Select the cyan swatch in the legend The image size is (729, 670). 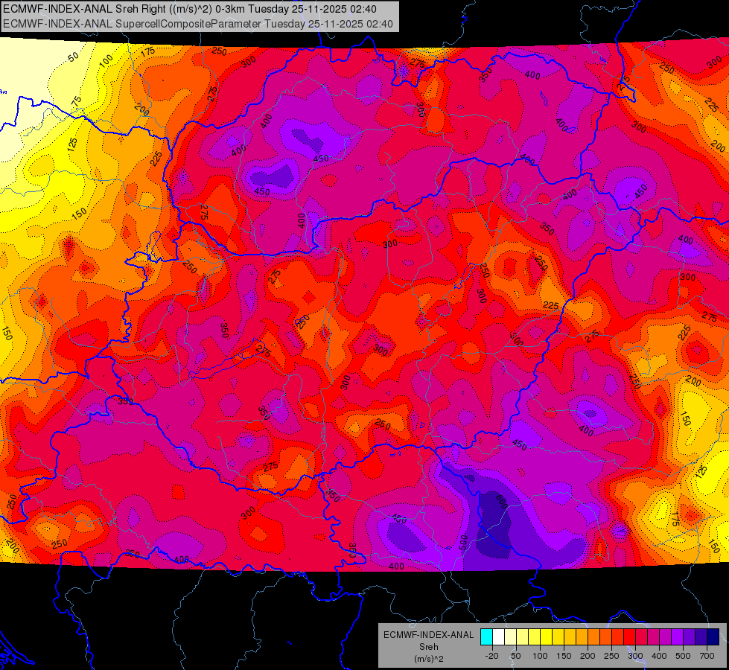[486, 636]
